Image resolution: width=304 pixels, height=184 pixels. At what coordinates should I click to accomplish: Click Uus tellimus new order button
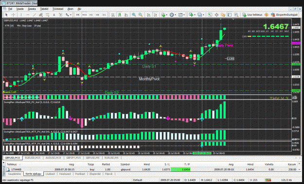click(252, 15)
